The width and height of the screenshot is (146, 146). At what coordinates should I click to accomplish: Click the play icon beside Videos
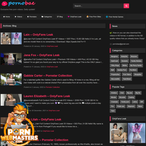coord(16,17)
